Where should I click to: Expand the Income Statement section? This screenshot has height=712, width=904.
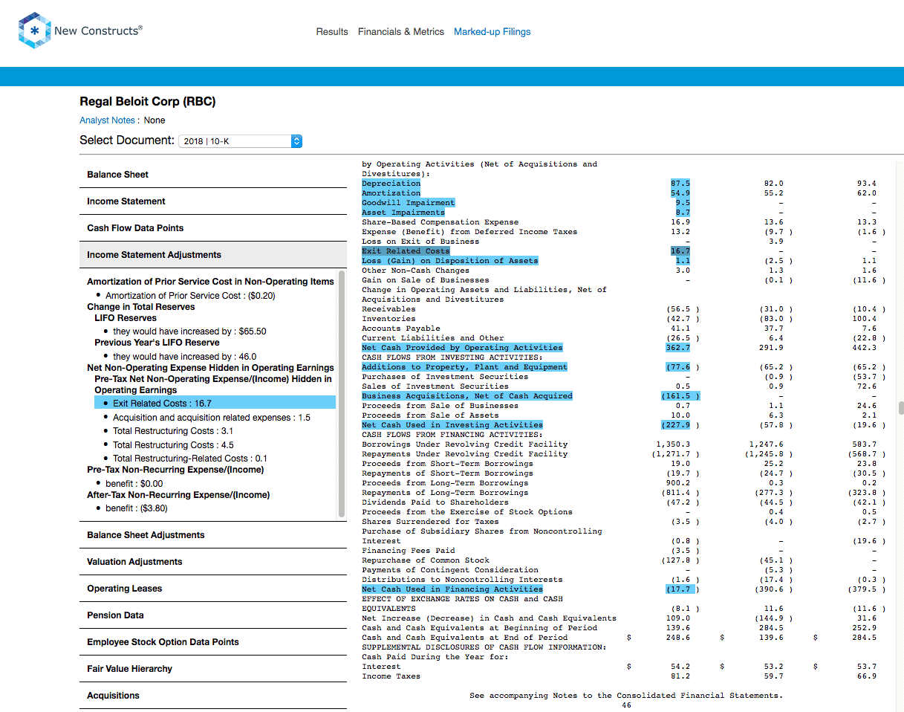(x=213, y=201)
